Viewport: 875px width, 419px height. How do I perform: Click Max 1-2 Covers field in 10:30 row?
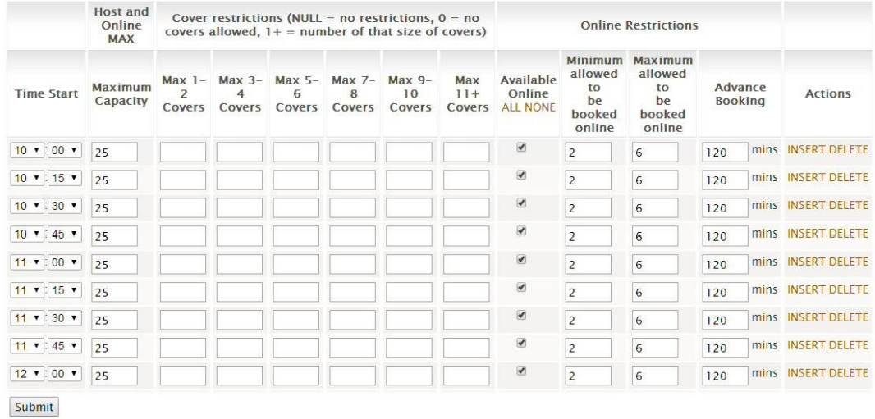tap(182, 208)
